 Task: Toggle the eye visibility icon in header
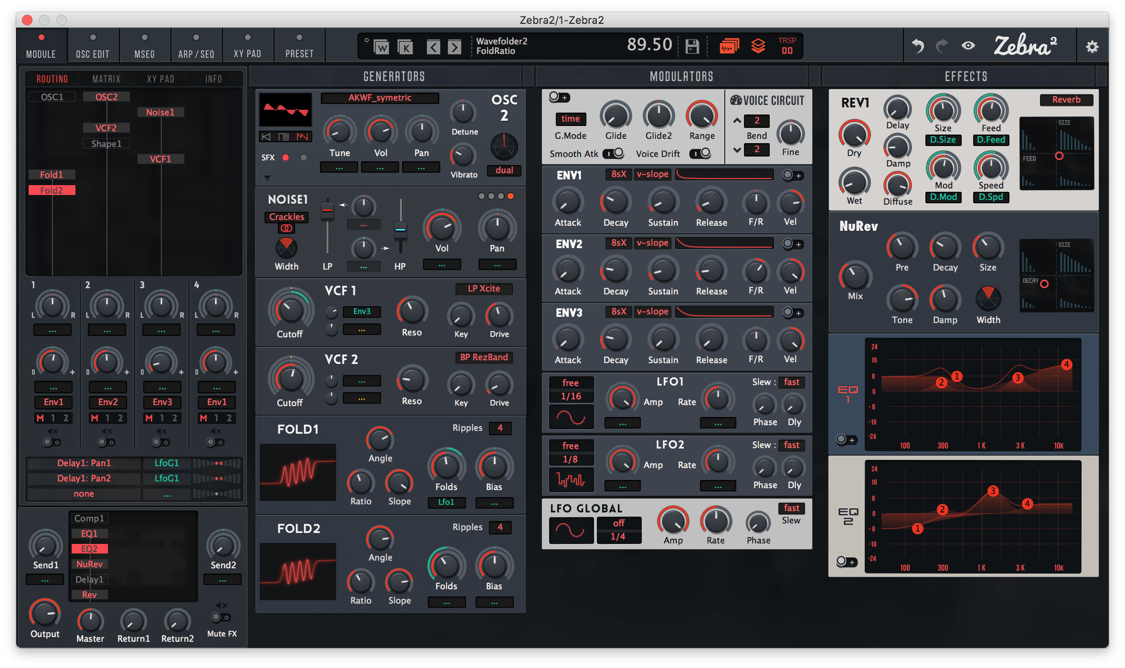[x=968, y=46]
